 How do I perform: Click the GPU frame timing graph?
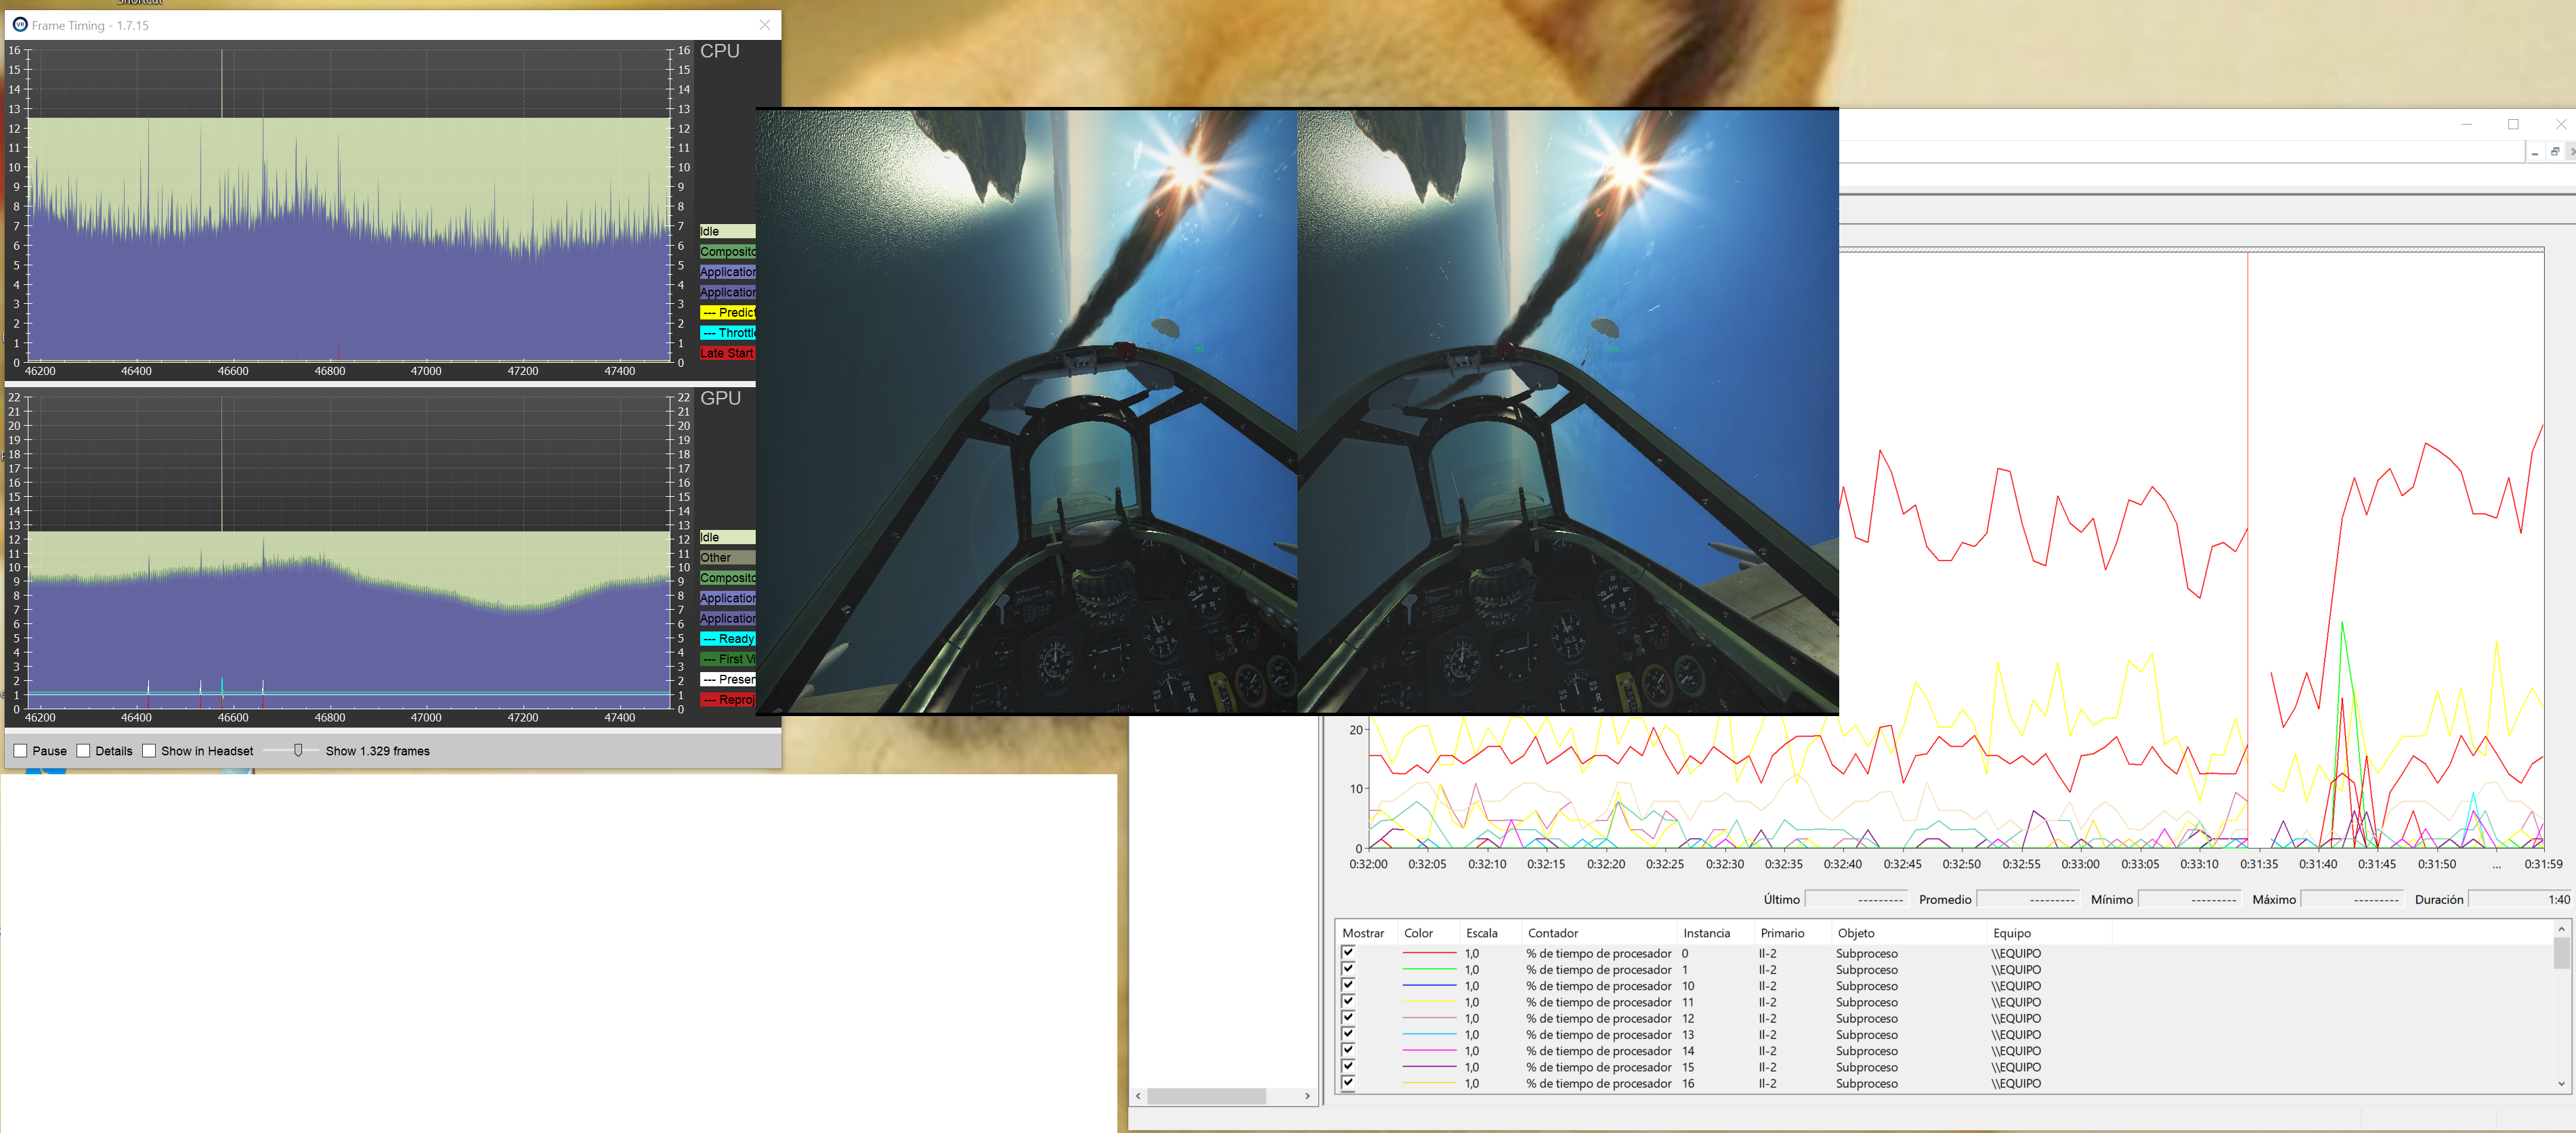click(348, 552)
